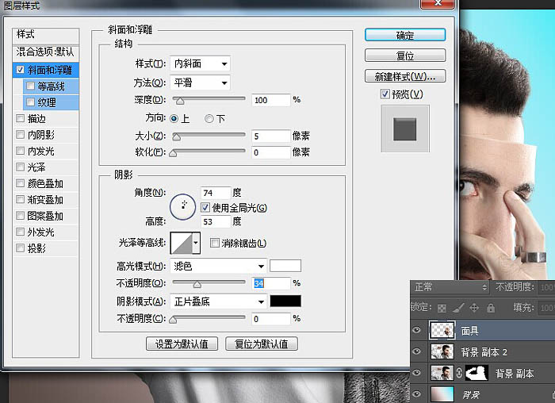The image size is (555, 403).
Task: Open the 方法 technique dropdown showing 平滑
Action: coord(200,83)
